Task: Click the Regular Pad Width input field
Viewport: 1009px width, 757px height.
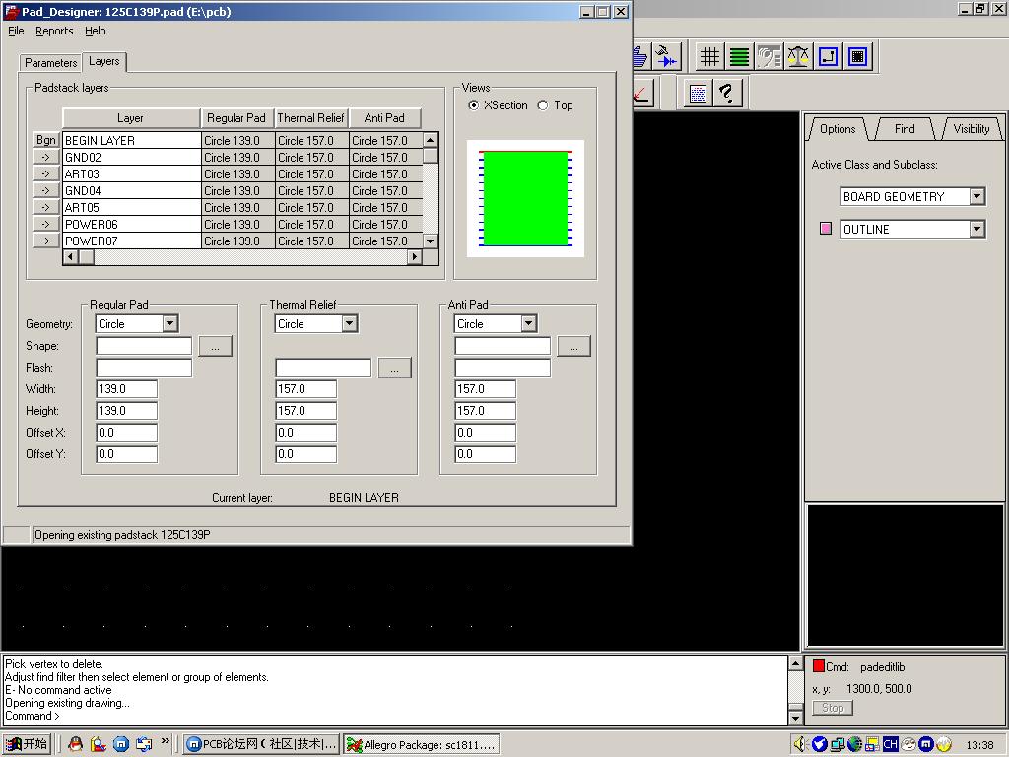Action: (126, 389)
